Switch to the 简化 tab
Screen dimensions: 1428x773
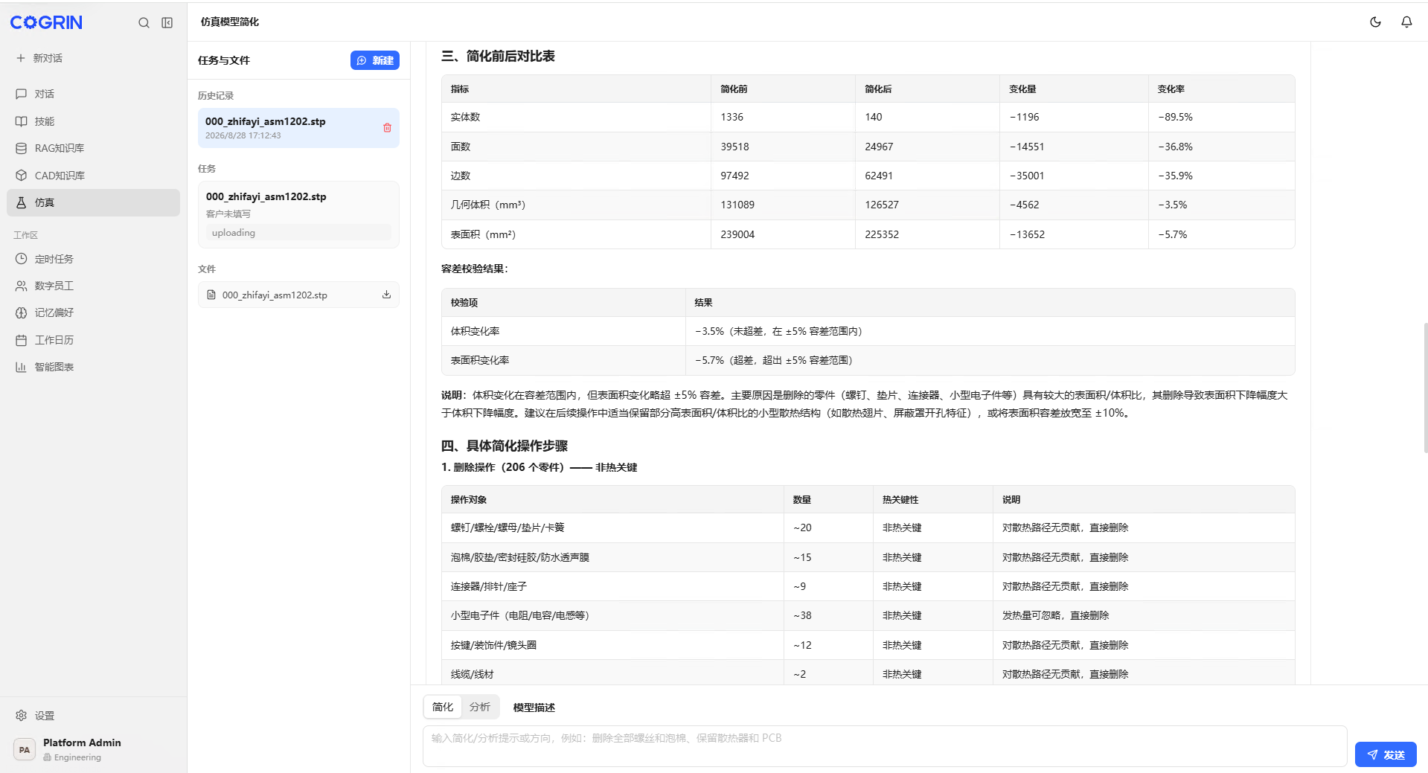tap(443, 707)
